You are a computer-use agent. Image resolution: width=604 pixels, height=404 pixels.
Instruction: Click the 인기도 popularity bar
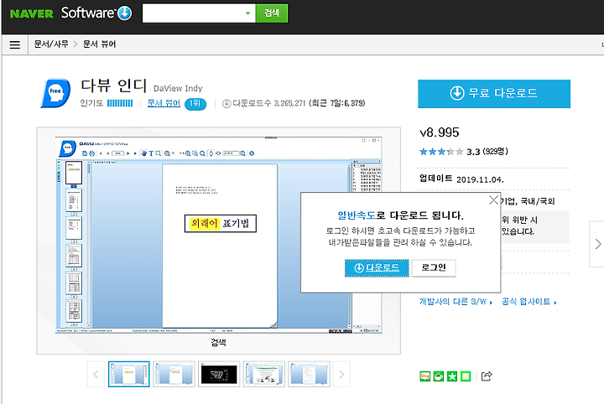pyautogui.click(x=120, y=103)
